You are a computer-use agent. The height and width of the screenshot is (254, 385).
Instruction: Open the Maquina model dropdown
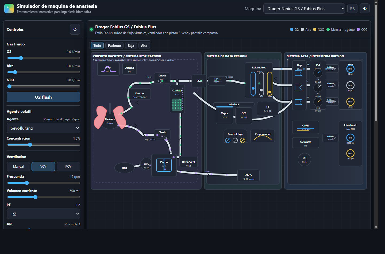click(304, 9)
